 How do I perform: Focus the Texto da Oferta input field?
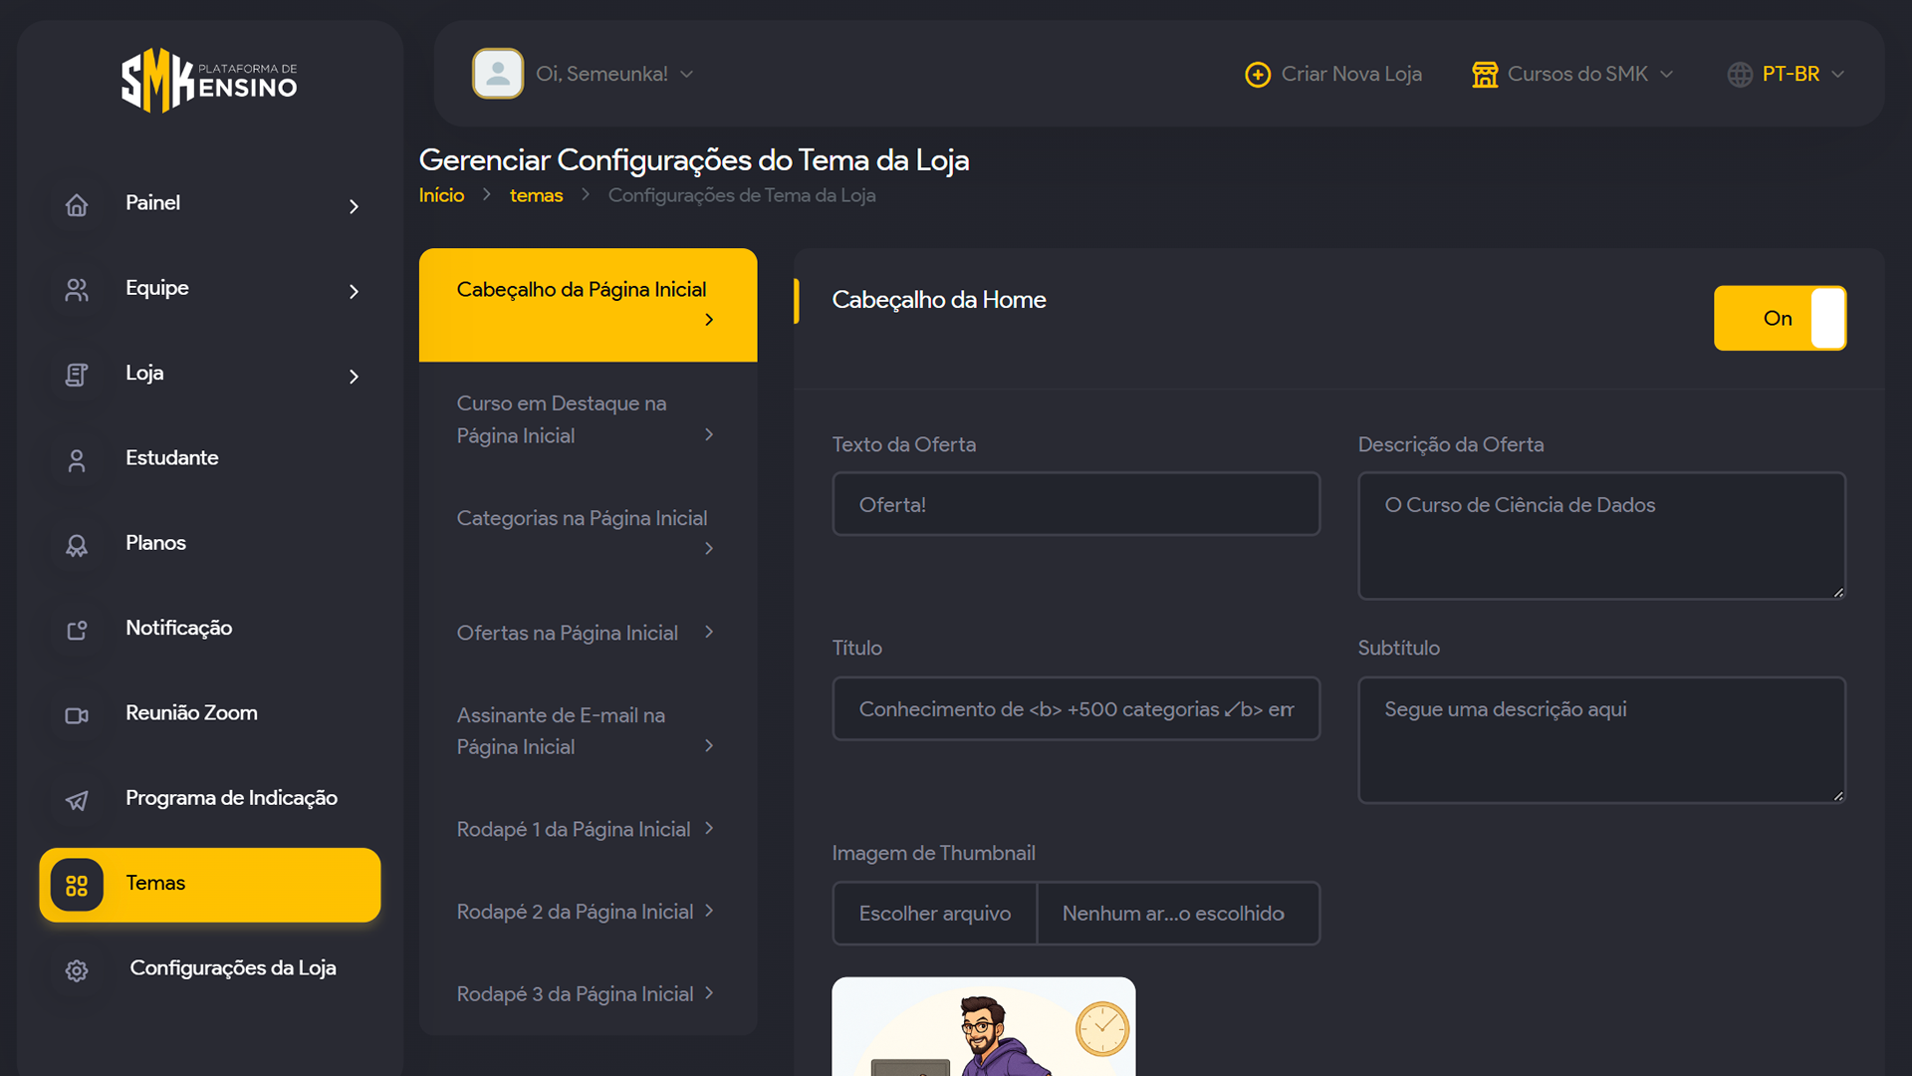[1075, 504]
